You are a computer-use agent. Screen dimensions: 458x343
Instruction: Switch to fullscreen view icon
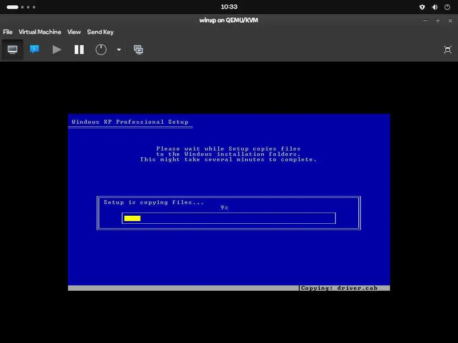tap(447, 50)
